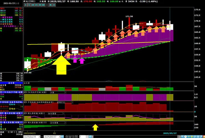Switch to weekly (週) chart view
Image resolution: width=205 pixels, height=138 pixels.
click(x=50, y=5)
